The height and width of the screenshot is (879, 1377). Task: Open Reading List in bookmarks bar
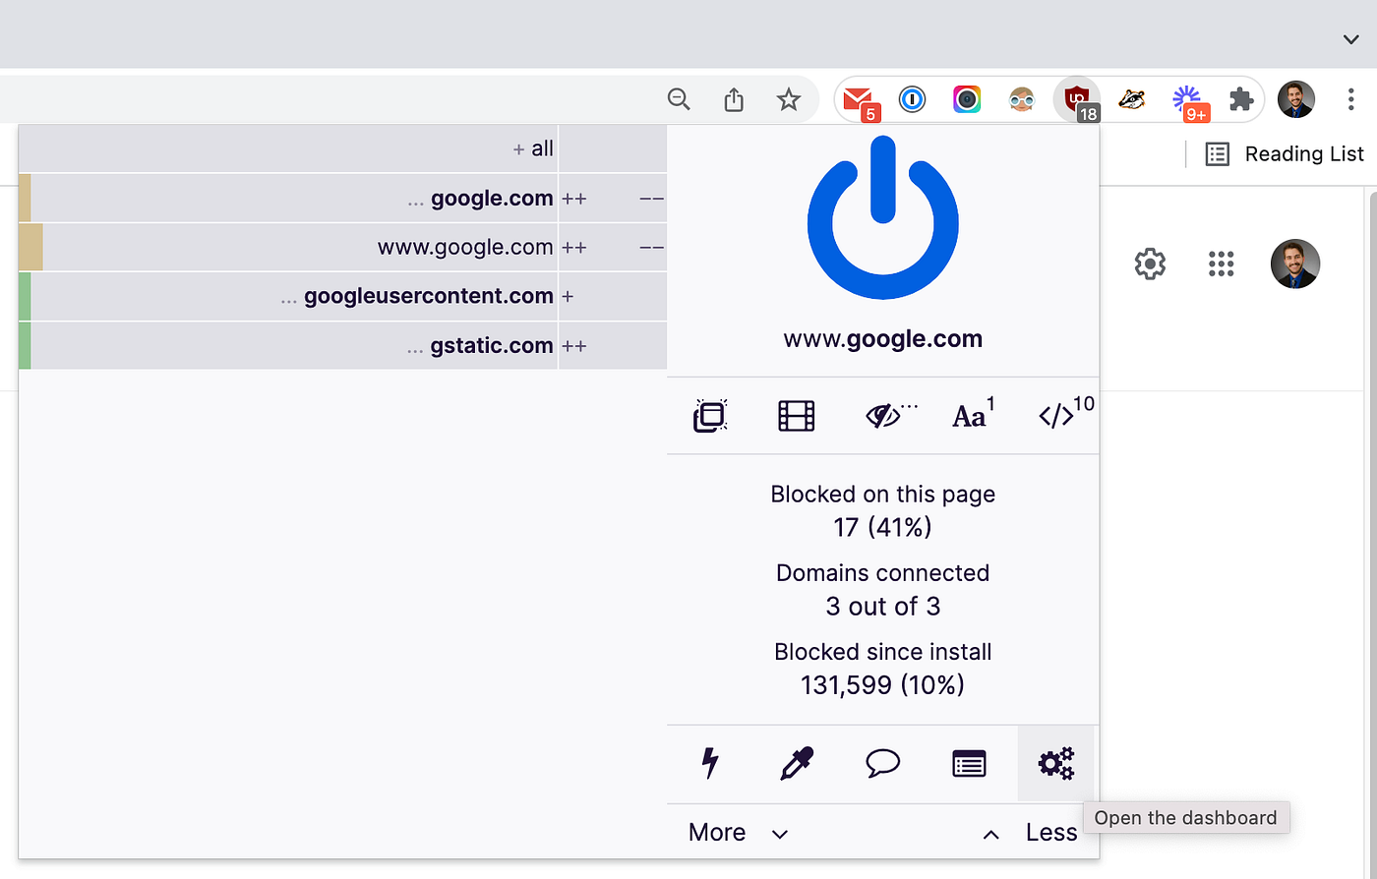pyautogui.click(x=1286, y=153)
